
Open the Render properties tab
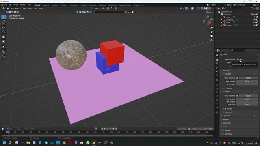click(217, 60)
